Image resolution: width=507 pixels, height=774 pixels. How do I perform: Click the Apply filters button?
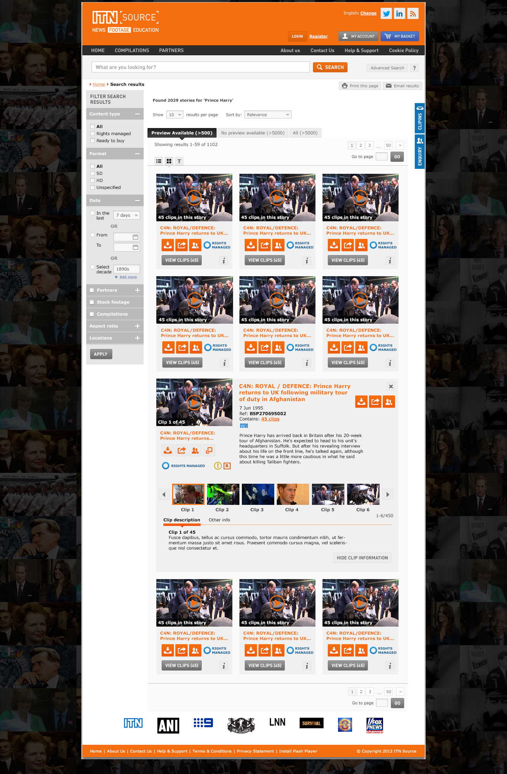[x=101, y=354]
